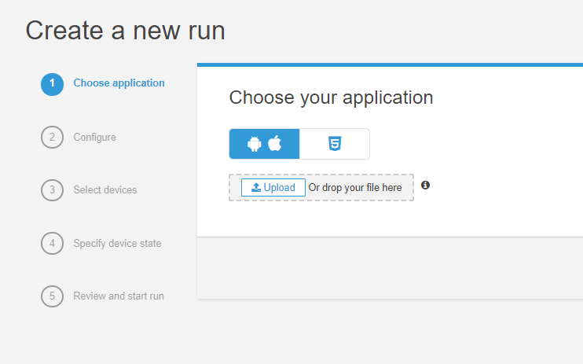This screenshot has width=583, height=364.
Task: Click the Upload button
Action: point(273,187)
